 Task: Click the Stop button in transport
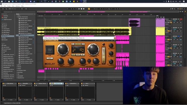click(82, 9)
